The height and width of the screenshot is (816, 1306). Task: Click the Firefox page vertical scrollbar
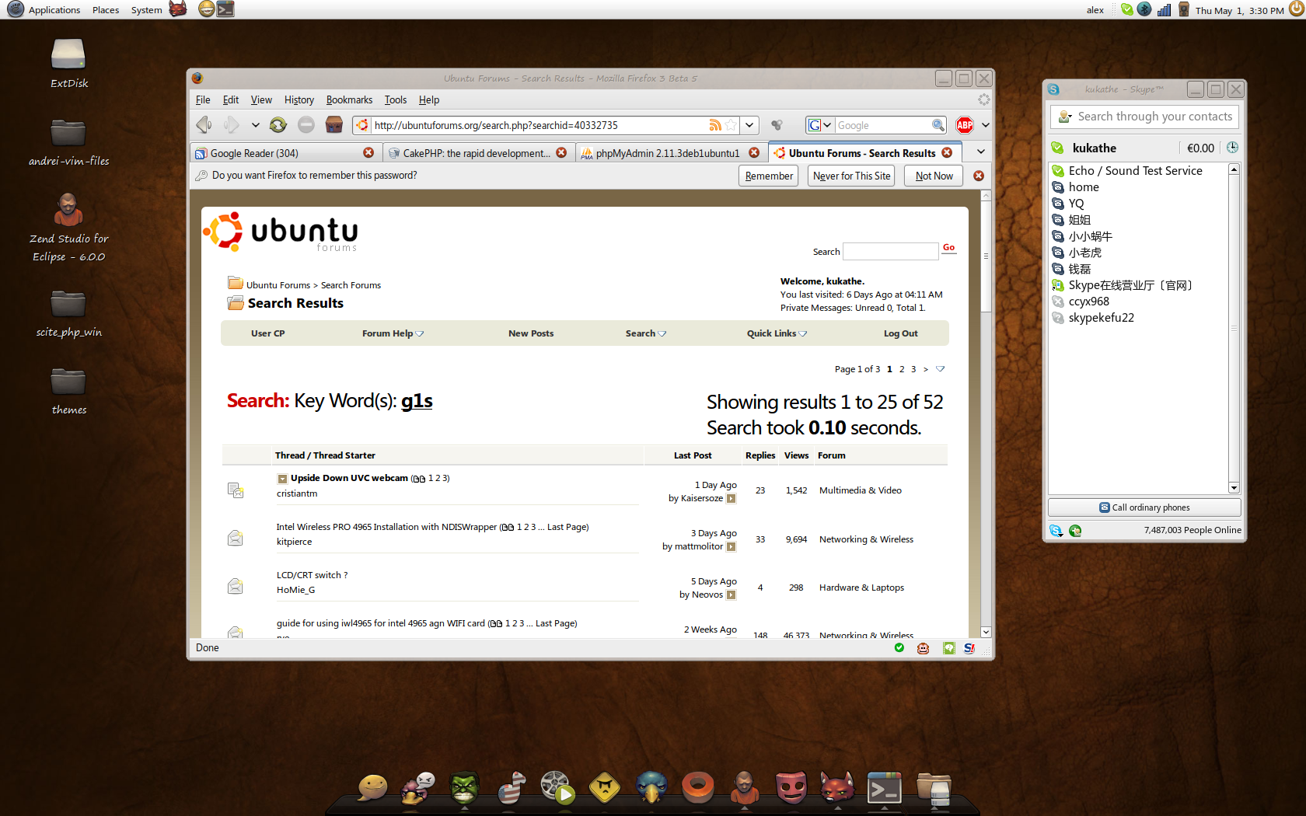tap(986, 414)
